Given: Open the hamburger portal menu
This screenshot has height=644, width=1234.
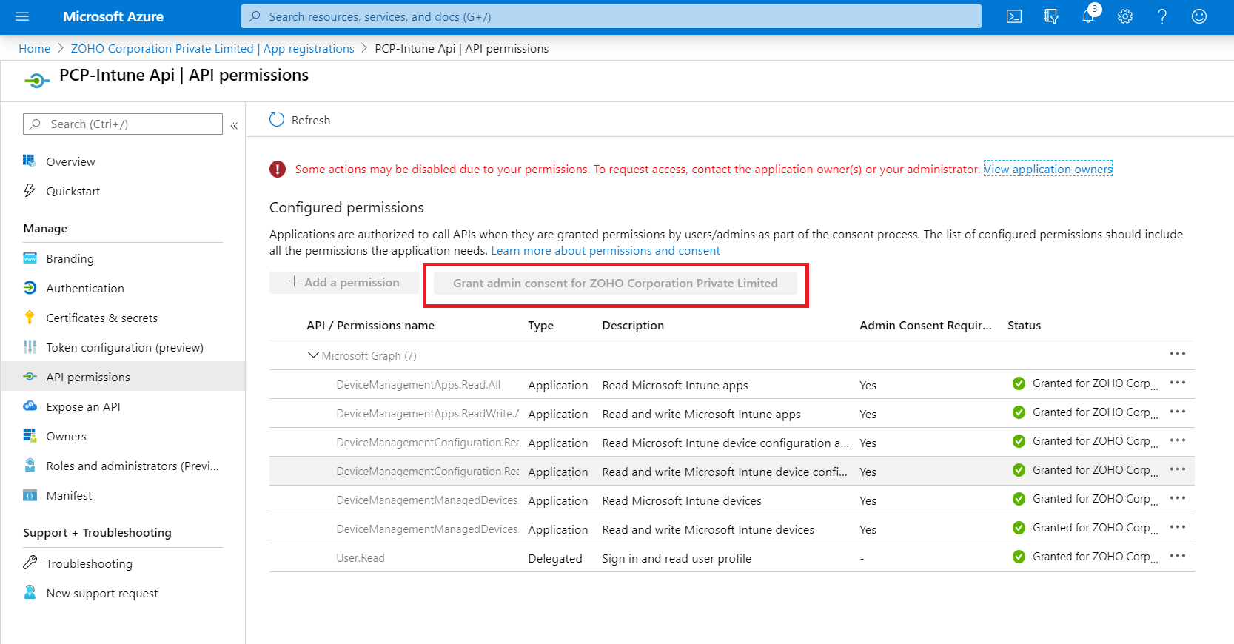Looking at the screenshot, I should pos(22,16).
